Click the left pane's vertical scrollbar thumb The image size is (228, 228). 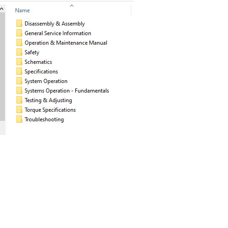click(x=2, y=67)
